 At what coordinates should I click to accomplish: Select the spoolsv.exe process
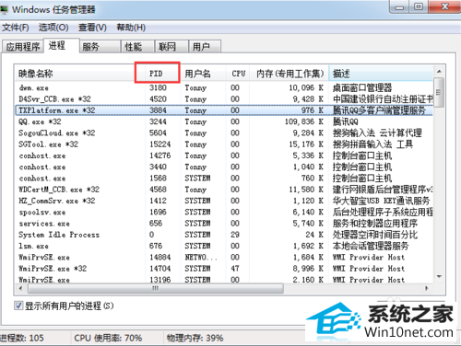pyautogui.click(x=224, y=212)
